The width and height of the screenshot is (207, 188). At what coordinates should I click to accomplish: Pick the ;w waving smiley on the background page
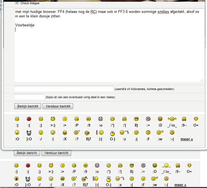154,179
